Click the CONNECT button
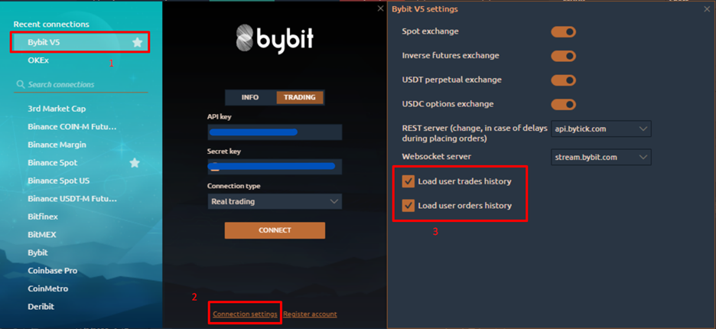This screenshot has width=716, height=329. (x=275, y=230)
